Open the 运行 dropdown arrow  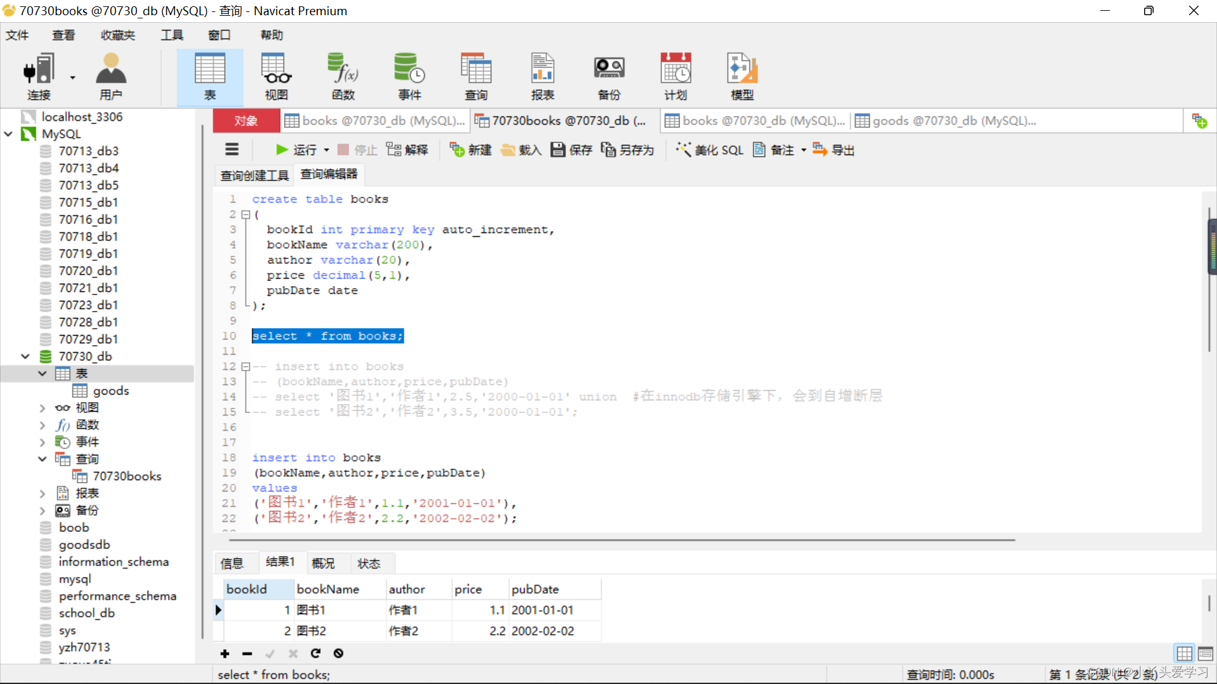click(326, 150)
